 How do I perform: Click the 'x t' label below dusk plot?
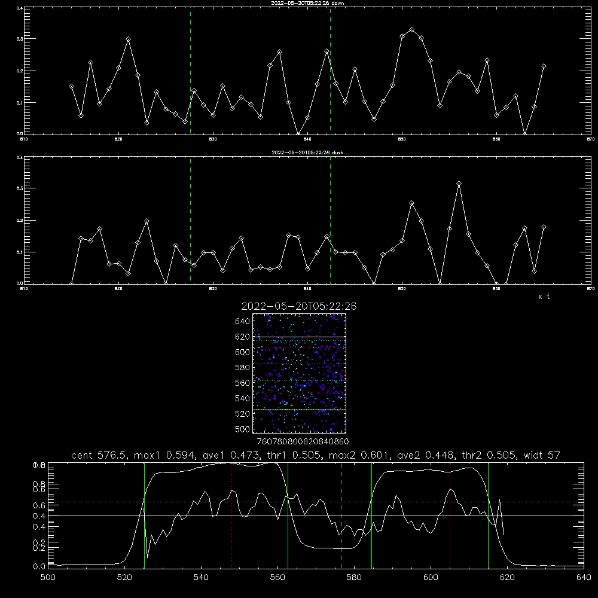(544, 297)
